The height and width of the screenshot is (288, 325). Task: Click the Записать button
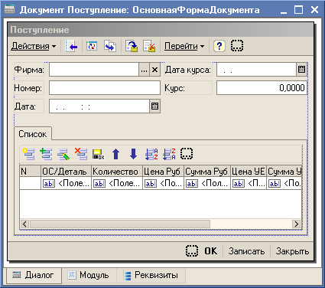[x=246, y=251]
